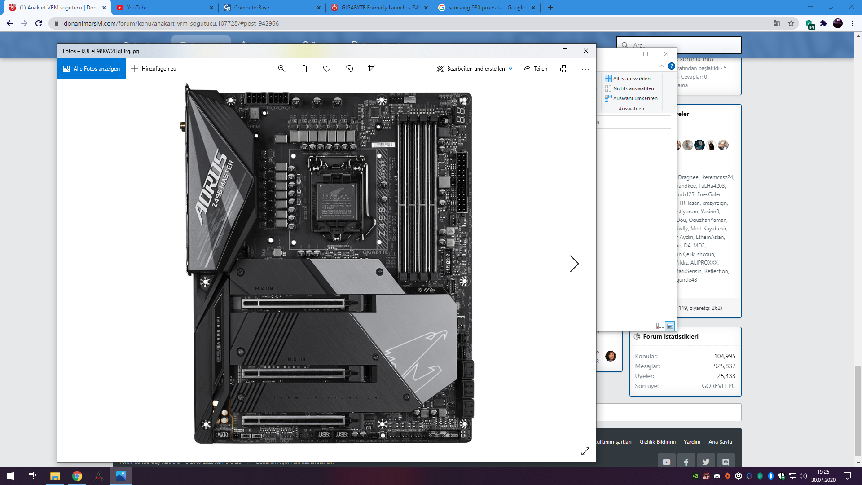Bookmark the page with the star icon

tap(791, 23)
